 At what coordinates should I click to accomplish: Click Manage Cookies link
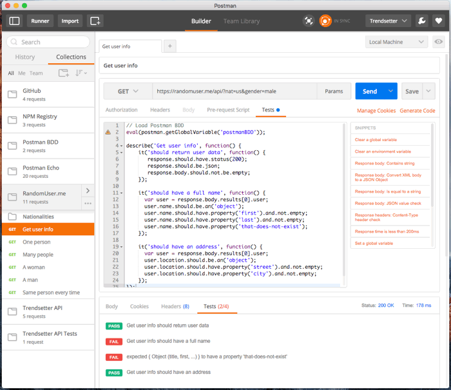click(376, 111)
